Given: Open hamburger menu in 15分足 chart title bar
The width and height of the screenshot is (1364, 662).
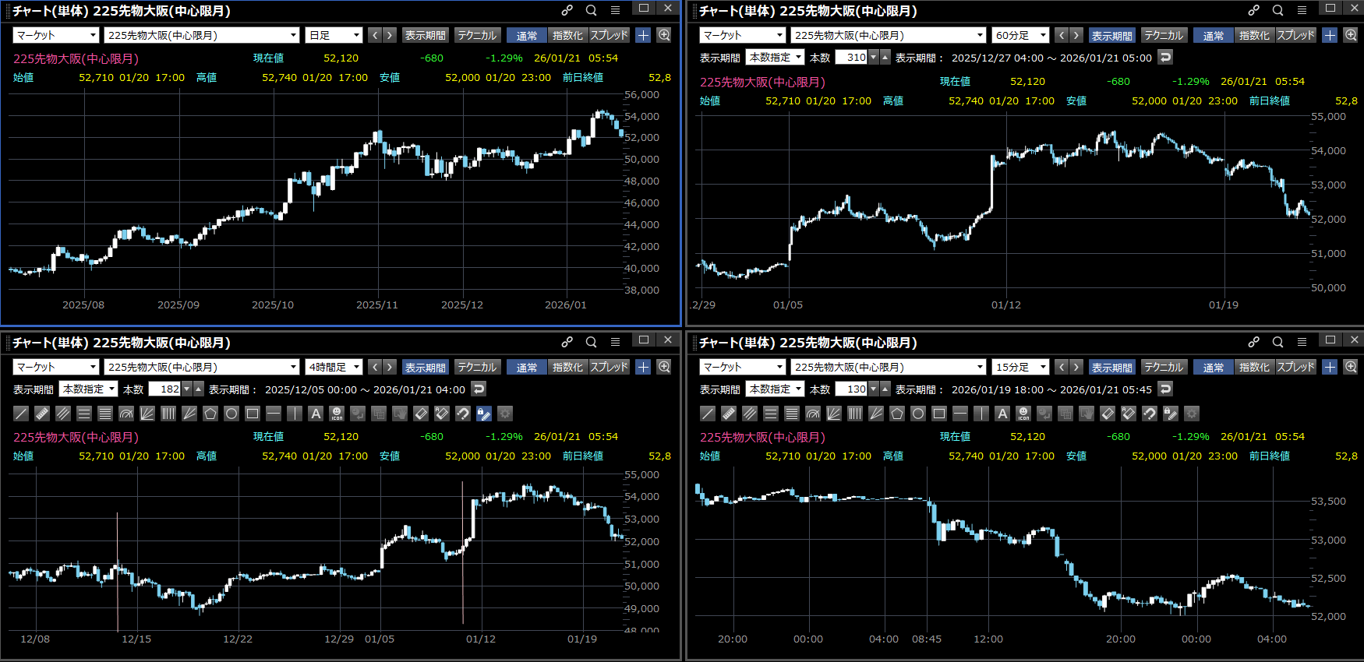Looking at the screenshot, I should tap(1302, 342).
